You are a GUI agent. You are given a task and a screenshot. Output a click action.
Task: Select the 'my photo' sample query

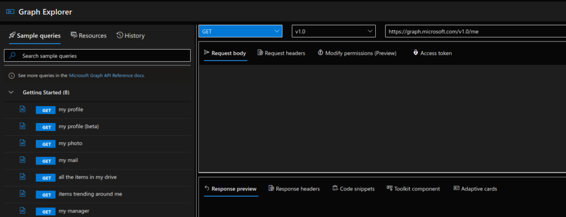pyautogui.click(x=97, y=144)
